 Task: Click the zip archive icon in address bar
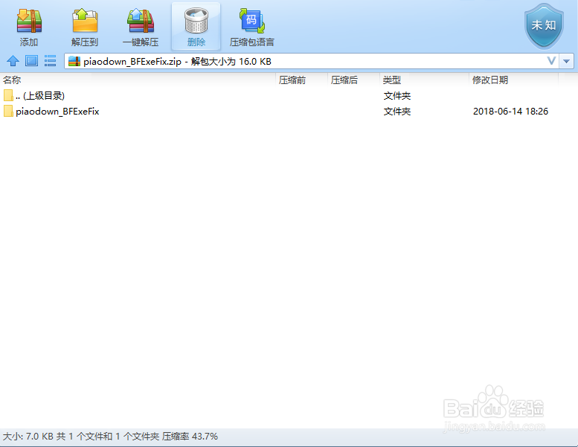click(x=74, y=61)
